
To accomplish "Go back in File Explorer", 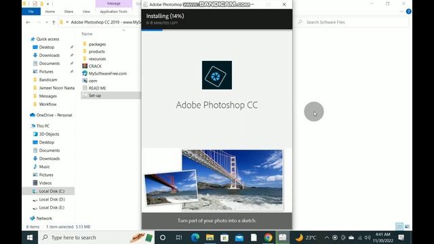I will pos(28,22).
